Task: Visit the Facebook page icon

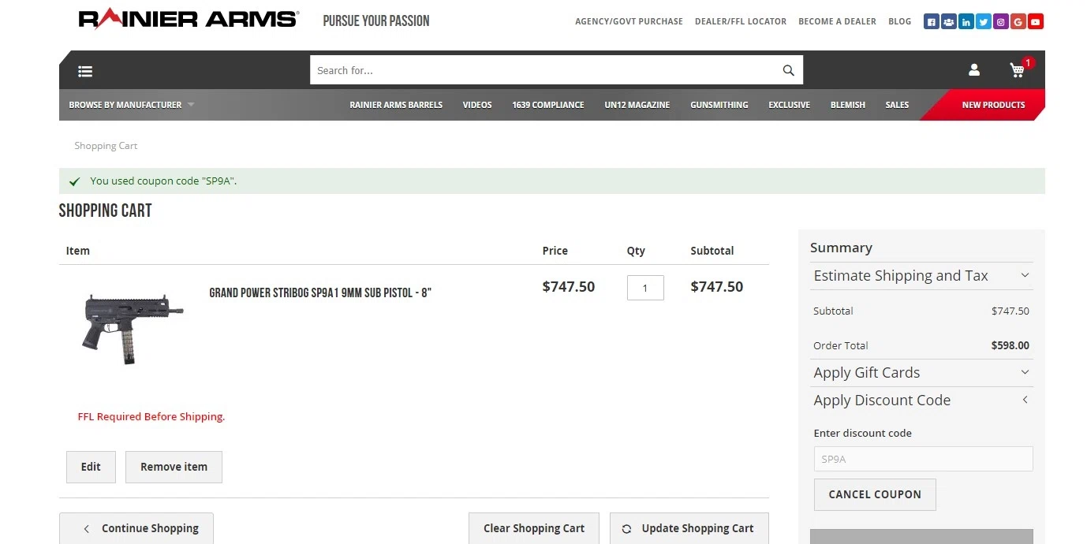Action: pos(932,22)
